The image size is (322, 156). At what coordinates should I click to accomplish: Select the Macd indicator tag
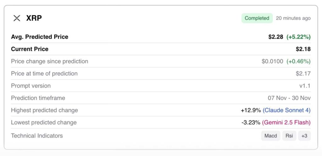270,136
